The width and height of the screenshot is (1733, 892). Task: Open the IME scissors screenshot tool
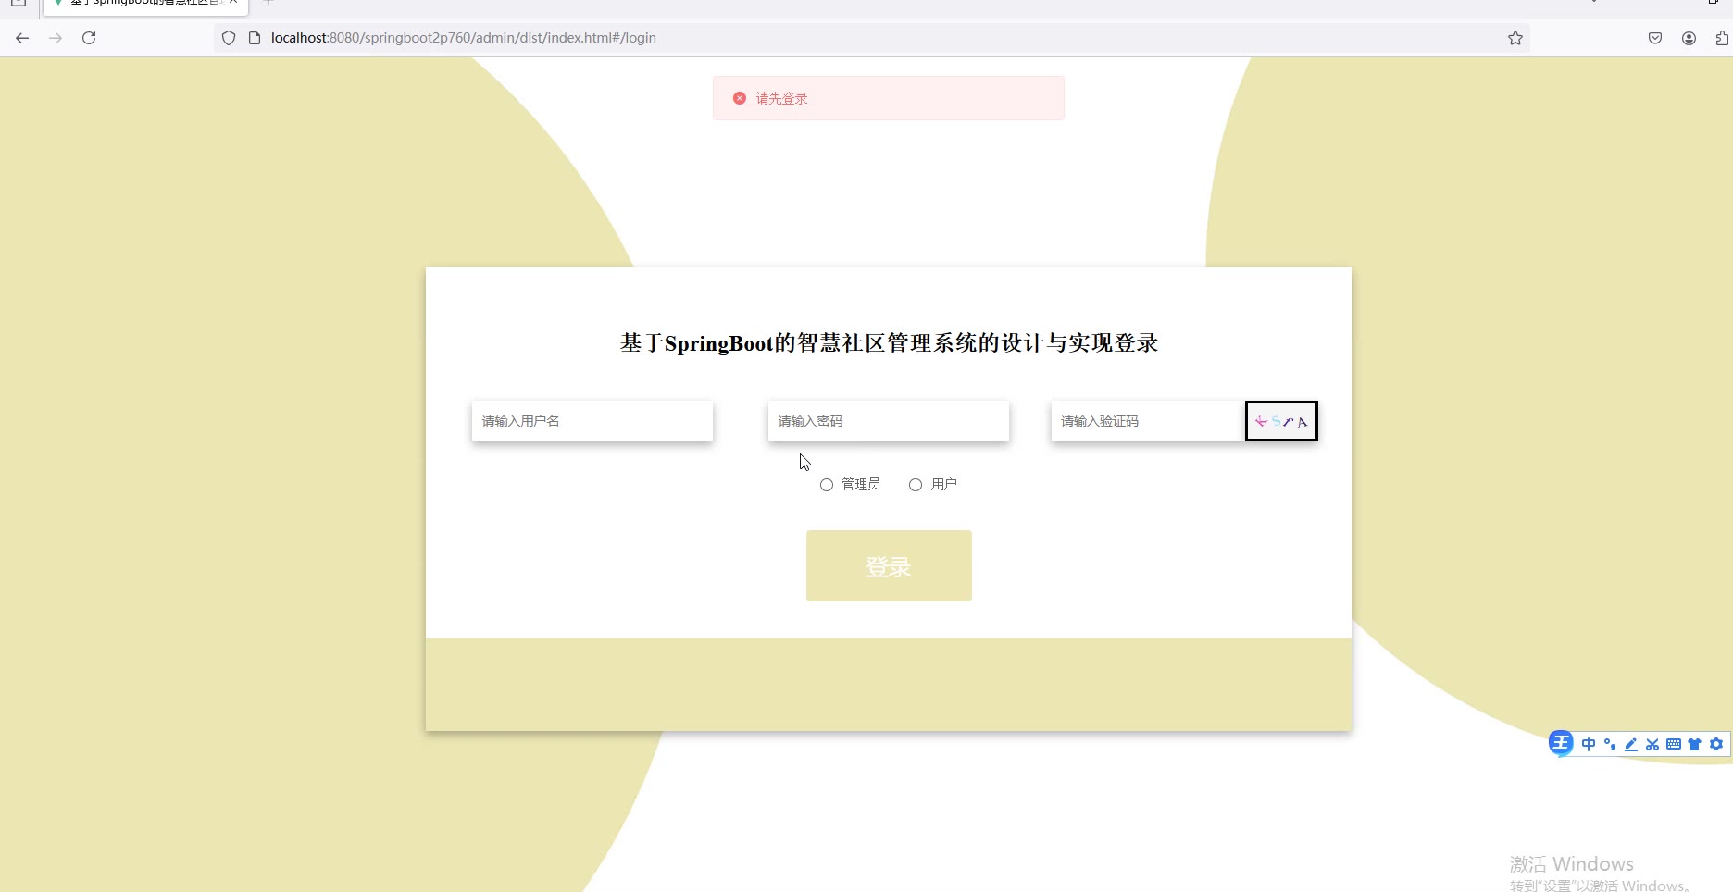tap(1652, 744)
